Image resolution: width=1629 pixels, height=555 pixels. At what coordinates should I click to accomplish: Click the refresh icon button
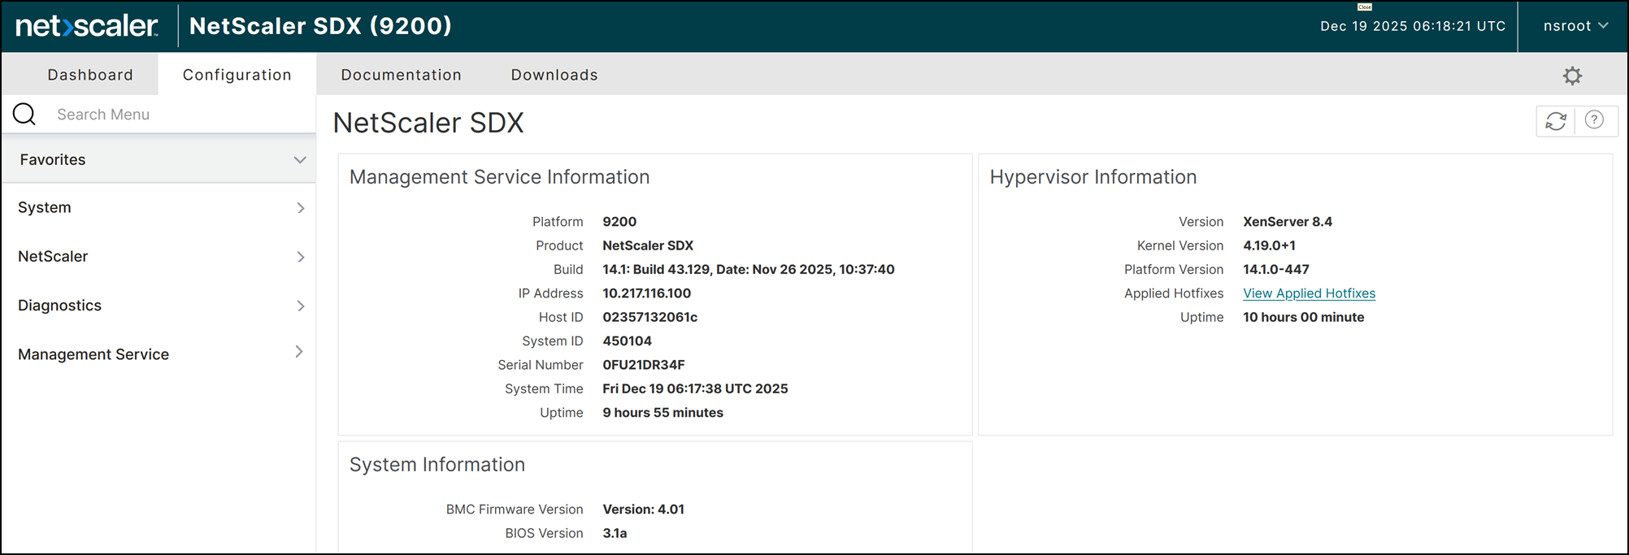click(x=1556, y=121)
